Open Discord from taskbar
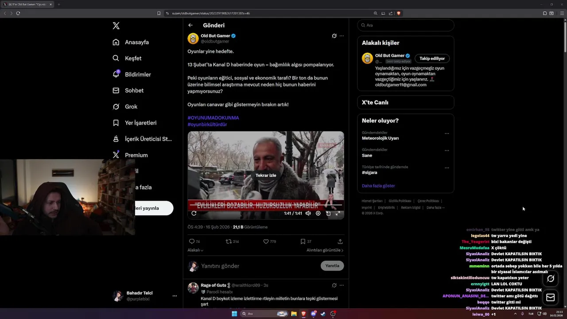This screenshot has width=567, height=319. click(x=313, y=314)
